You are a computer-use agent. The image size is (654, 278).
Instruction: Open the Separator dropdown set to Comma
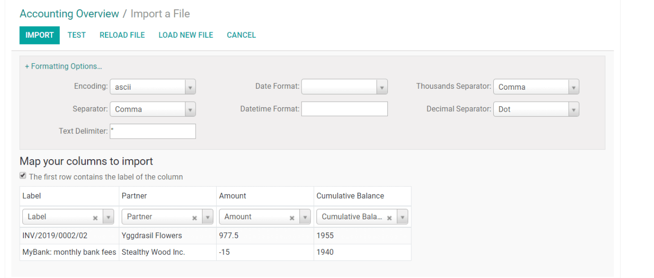tap(153, 109)
